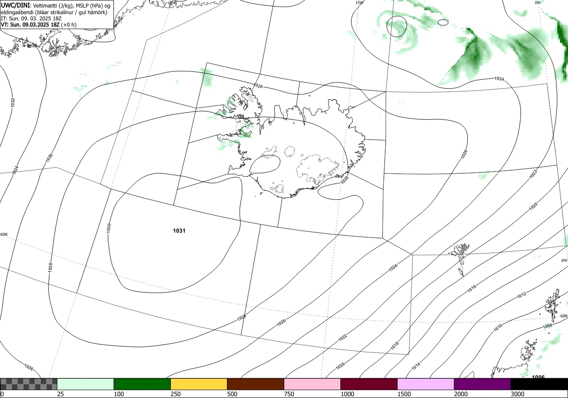Click the '1012' isobar label
568x398 pixels.
[x=521, y=294]
